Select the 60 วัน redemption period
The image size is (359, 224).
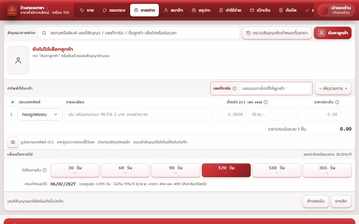(125, 170)
